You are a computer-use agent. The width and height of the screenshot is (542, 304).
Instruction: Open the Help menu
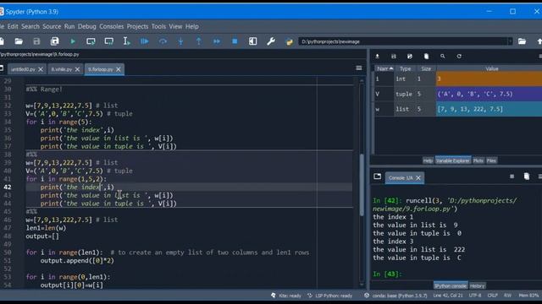(x=192, y=26)
